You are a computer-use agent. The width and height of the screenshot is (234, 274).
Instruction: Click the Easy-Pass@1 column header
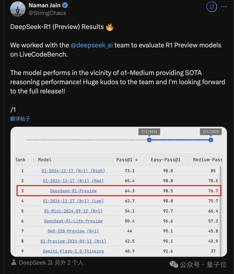tap(166, 160)
